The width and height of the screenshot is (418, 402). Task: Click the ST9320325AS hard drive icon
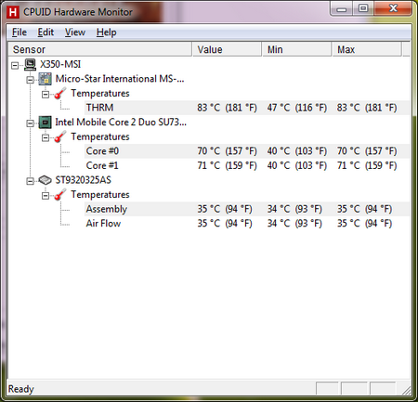(x=46, y=180)
